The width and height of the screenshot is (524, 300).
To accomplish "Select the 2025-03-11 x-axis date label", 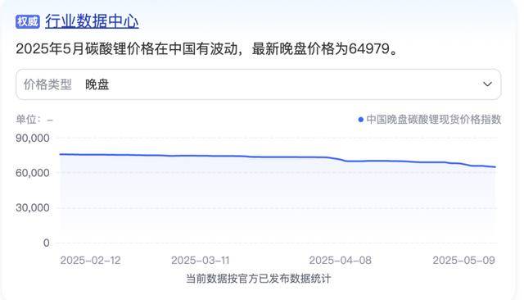I will point(201,260).
